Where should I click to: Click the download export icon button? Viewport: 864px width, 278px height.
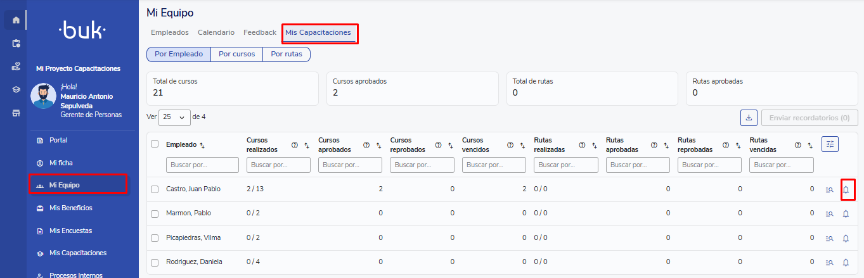[x=749, y=118]
